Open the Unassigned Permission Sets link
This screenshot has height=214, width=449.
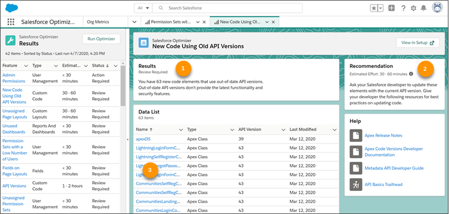pyautogui.click(x=13, y=204)
